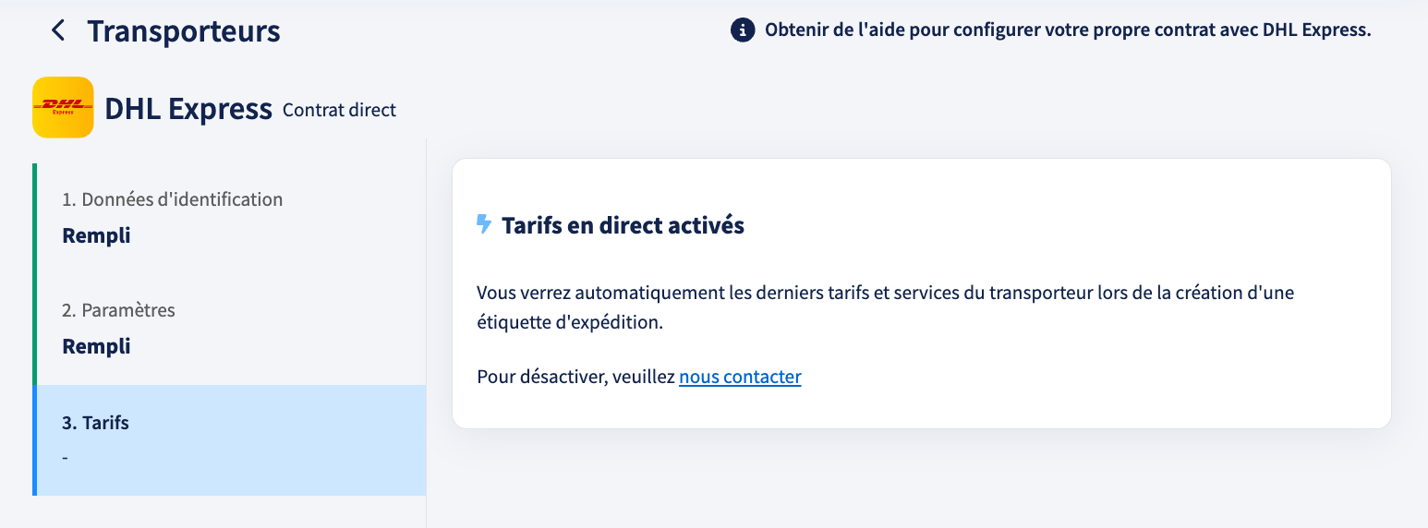Click Rempli status under Paramètres
Viewport: 1428px width, 528px height.
tap(96, 347)
